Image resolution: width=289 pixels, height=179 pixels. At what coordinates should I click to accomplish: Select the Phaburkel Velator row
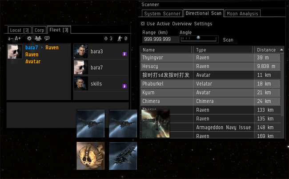pos(210,84)
